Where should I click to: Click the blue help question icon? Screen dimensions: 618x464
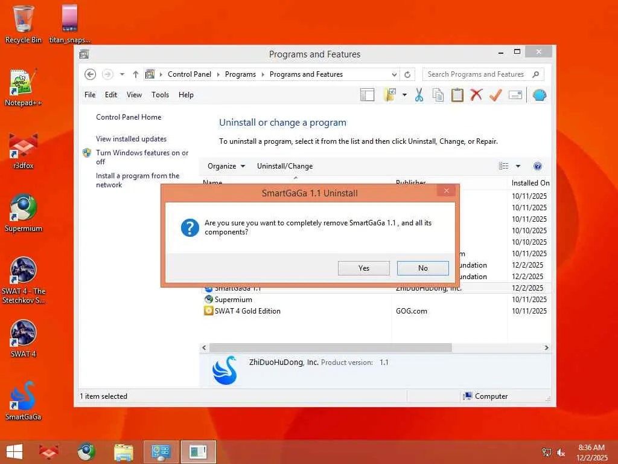(x=538, y=166)
